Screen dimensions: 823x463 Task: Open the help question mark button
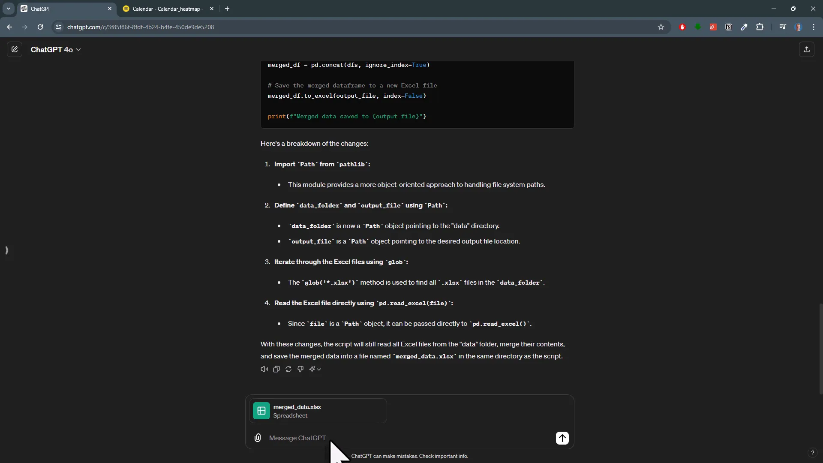tap(812, 453)
